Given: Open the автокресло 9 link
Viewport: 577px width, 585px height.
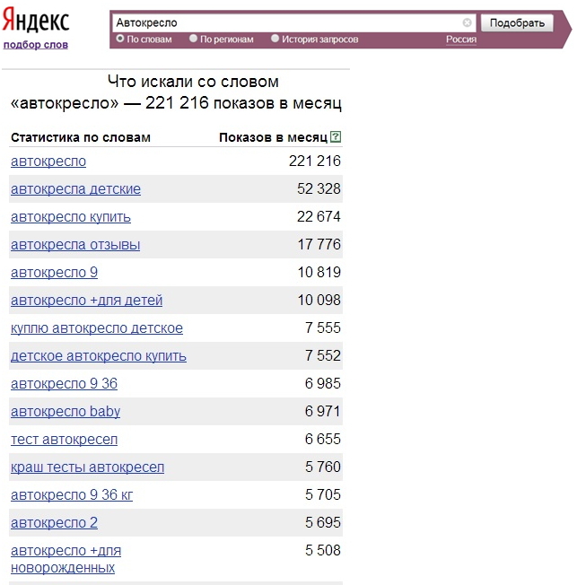Looking at the screenshot, I should point(54,273).
